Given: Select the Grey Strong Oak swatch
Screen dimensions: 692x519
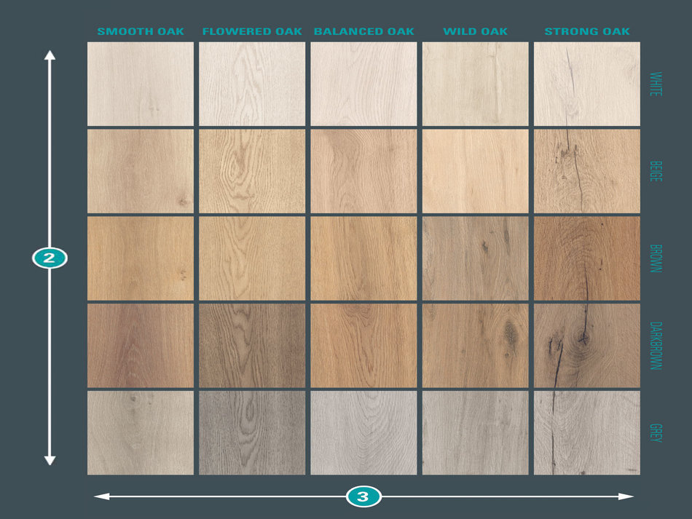Looking at the screenshot, I should tap(587, 433).
